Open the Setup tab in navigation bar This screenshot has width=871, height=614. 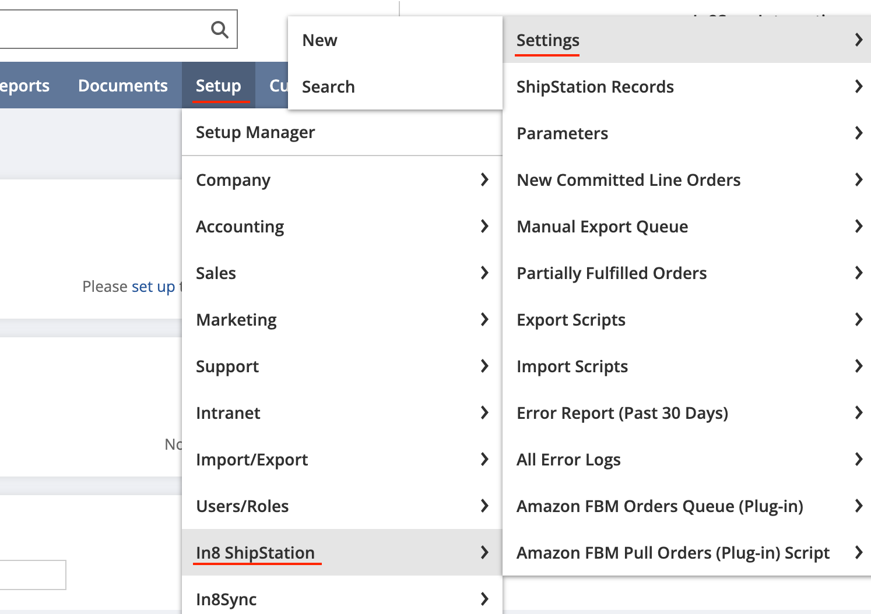tap(218, 86)
